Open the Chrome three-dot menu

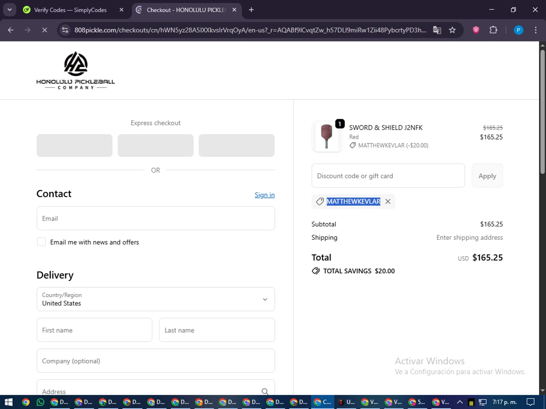(535, 30)
